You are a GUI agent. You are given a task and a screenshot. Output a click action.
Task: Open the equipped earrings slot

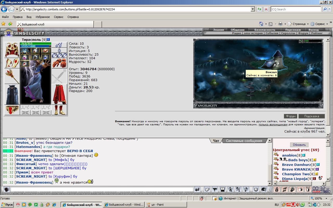tap(59, 45)
